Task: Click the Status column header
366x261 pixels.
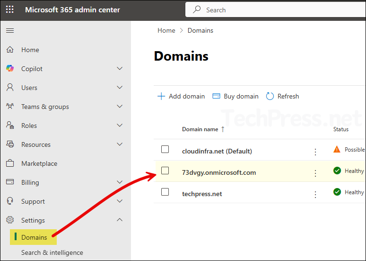Action: [341, 129]
